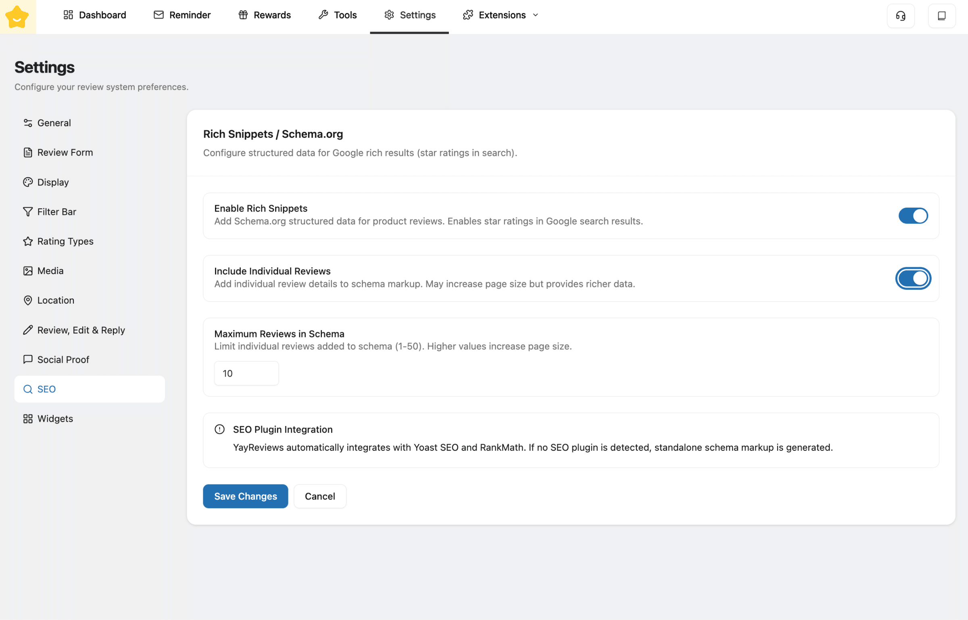Viewport: 968px width, 620px height.
Task: Click the Location pin icon
Action: click(27, 300)
